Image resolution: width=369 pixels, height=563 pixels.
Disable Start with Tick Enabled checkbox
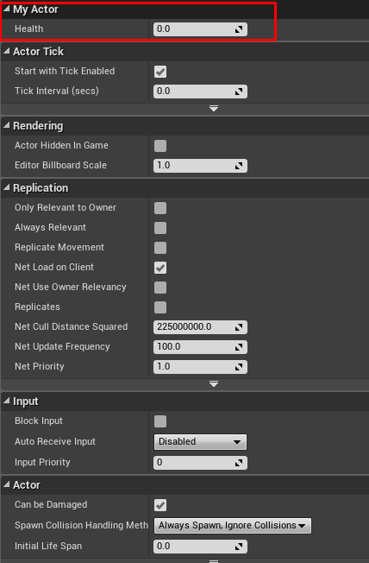coord(160,72)
